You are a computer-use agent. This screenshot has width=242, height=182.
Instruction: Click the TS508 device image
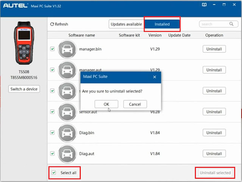coord(24,43)
